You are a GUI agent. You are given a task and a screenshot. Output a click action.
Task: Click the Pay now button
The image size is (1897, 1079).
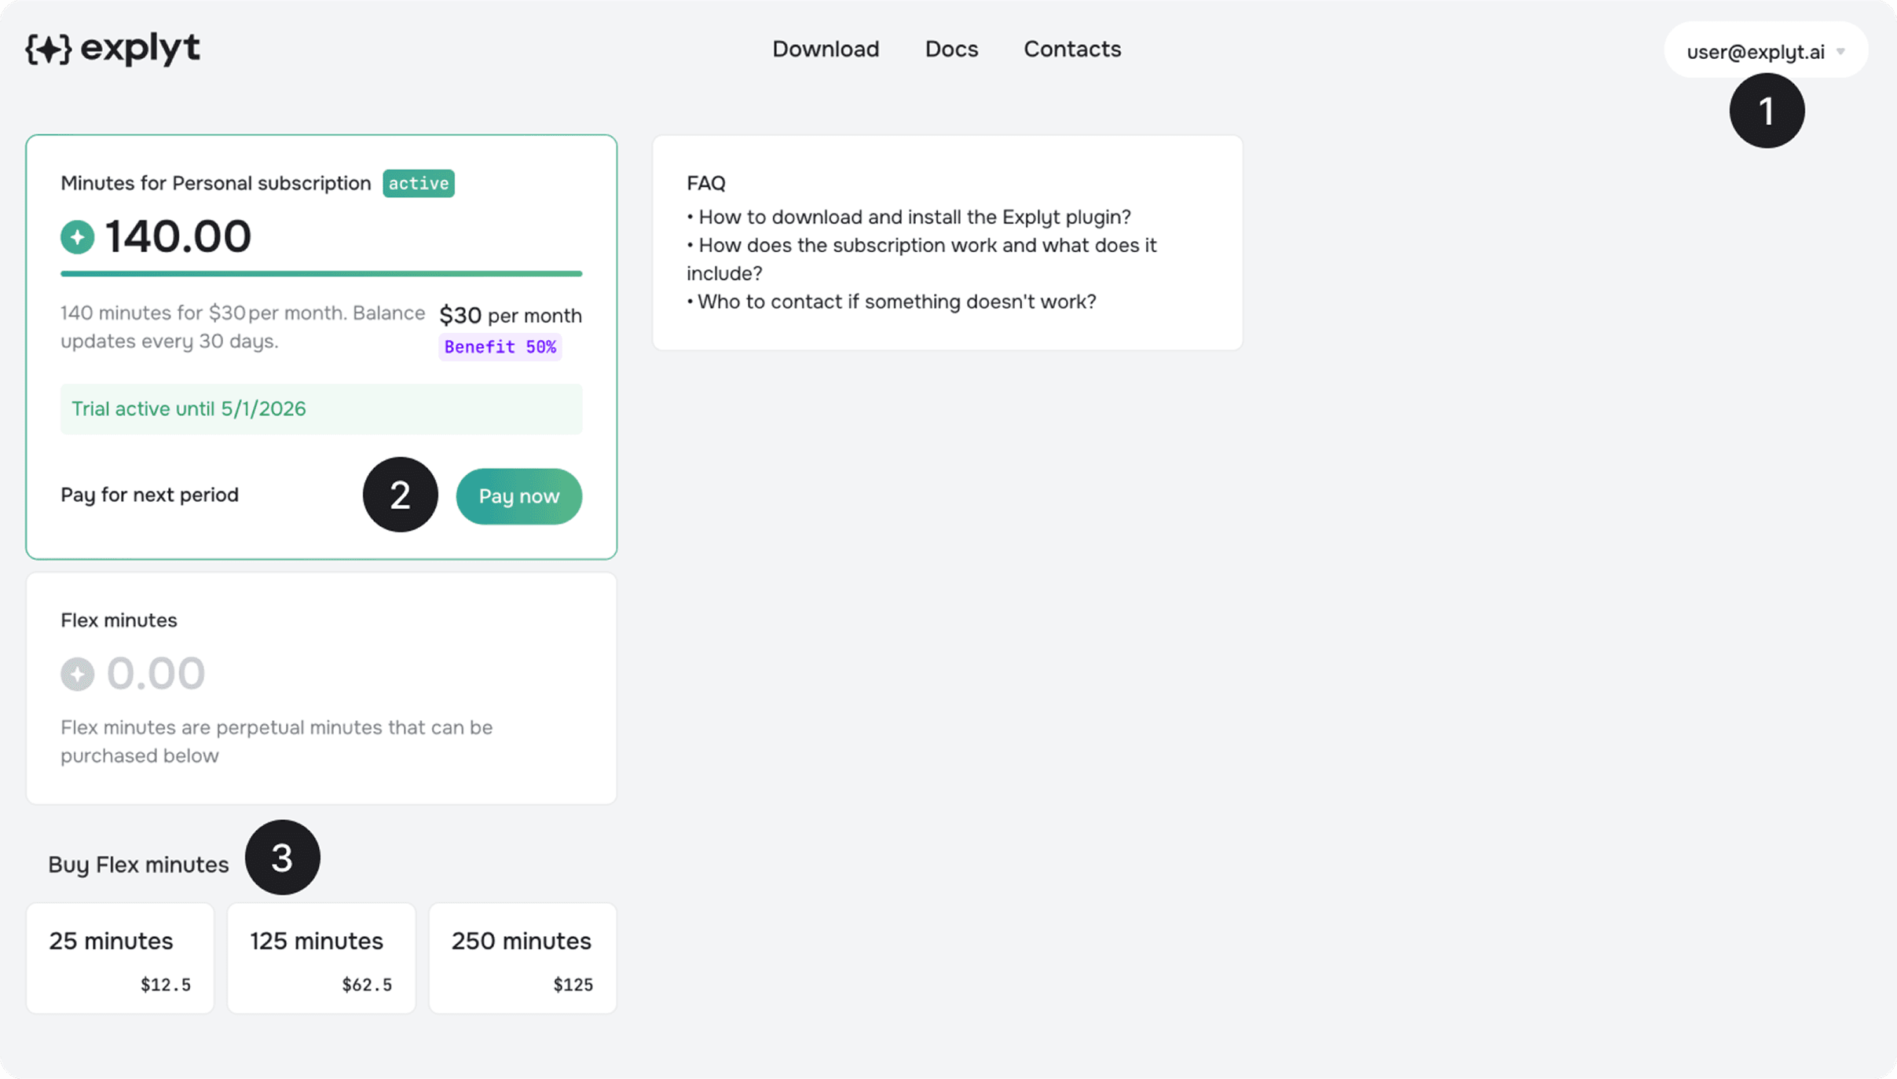518,496
